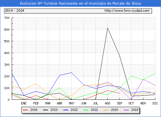Click the green 2021 endpoint at DIC

(155, 73)
